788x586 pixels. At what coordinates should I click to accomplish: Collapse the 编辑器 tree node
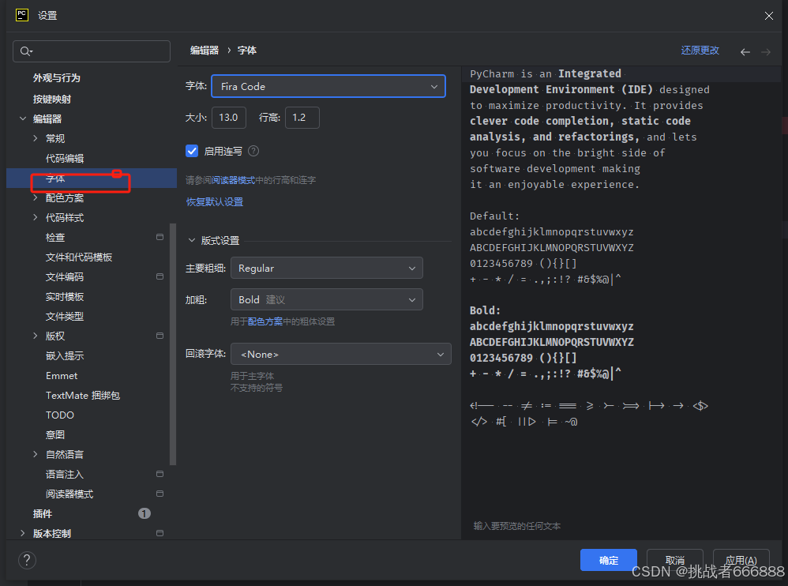(x=23, y=118)
